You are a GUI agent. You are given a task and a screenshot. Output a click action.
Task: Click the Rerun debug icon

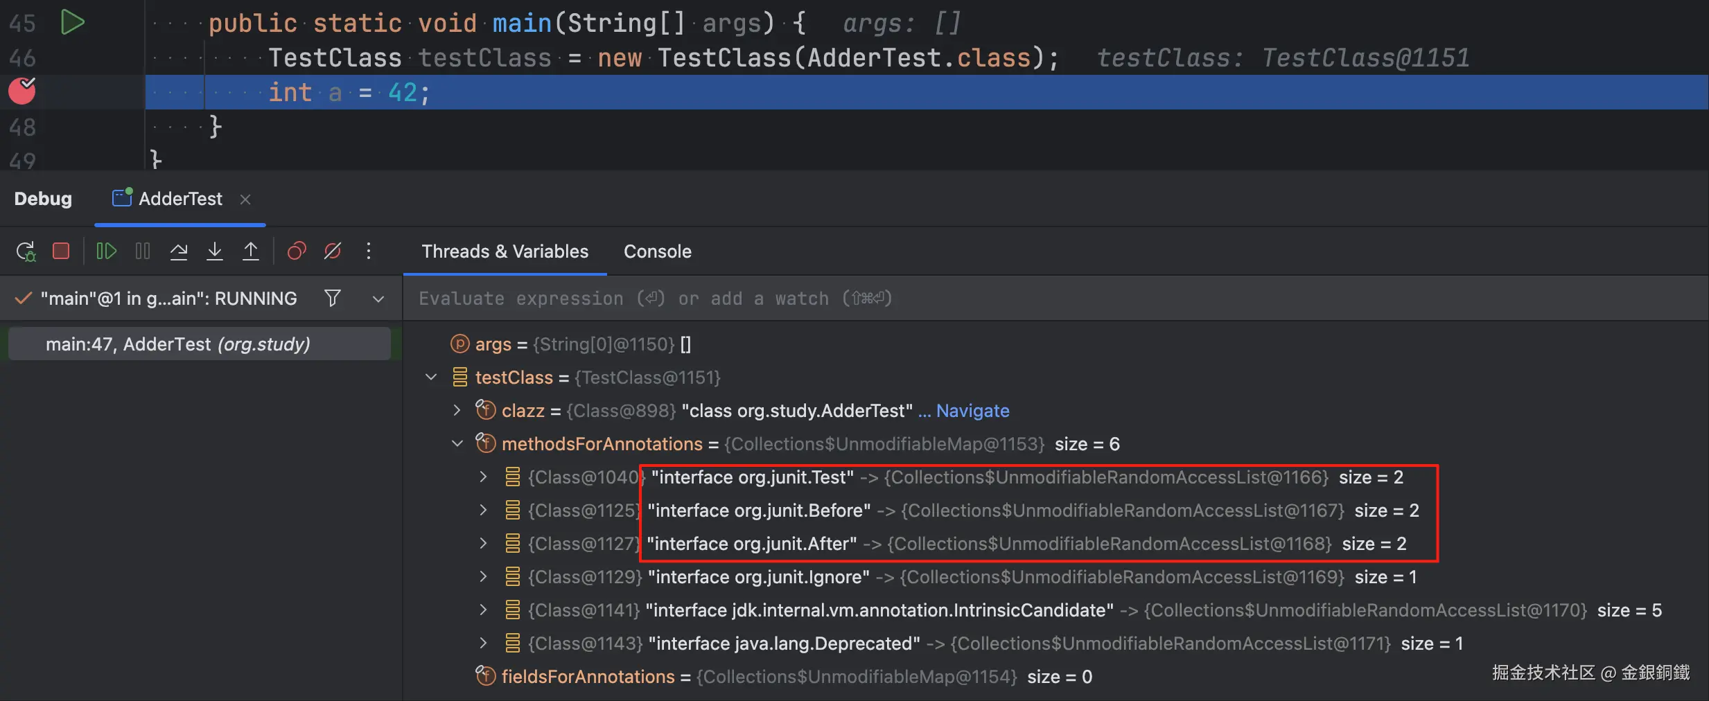tap(26, 251)
